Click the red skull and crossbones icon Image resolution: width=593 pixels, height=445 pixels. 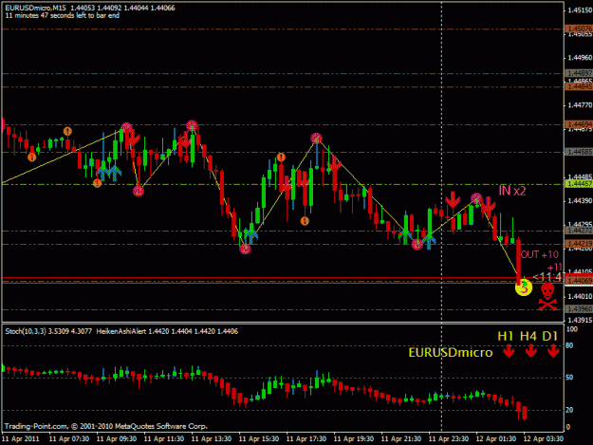(x=547, y=298)
